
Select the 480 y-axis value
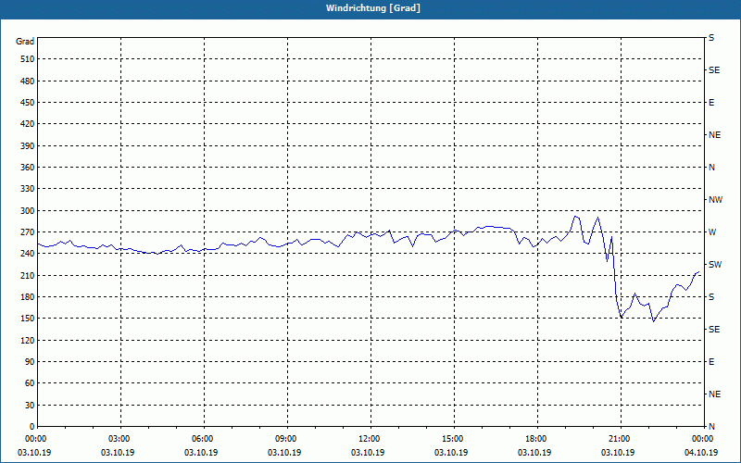click(x=27, y=81)
